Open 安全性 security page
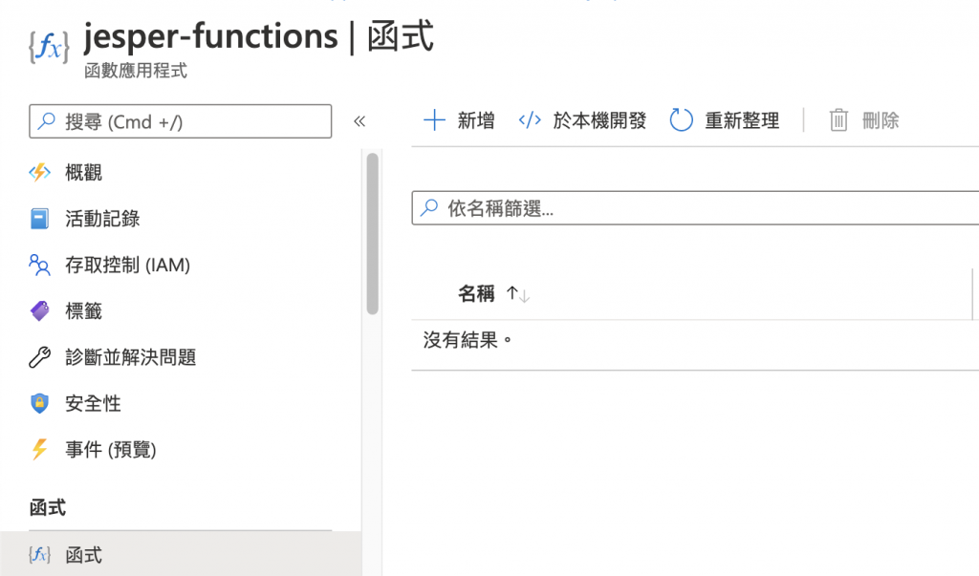This screenshot has width=979, height=576. pyautogui.click(x=93, y=403)
